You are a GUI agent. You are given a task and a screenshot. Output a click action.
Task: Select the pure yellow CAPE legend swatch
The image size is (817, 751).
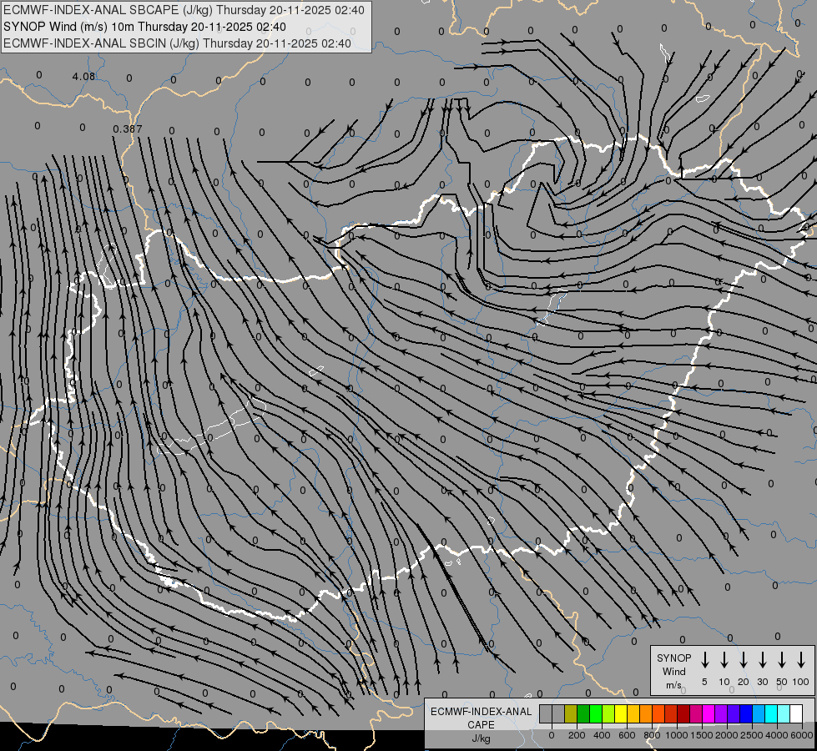tap(621, 713)
